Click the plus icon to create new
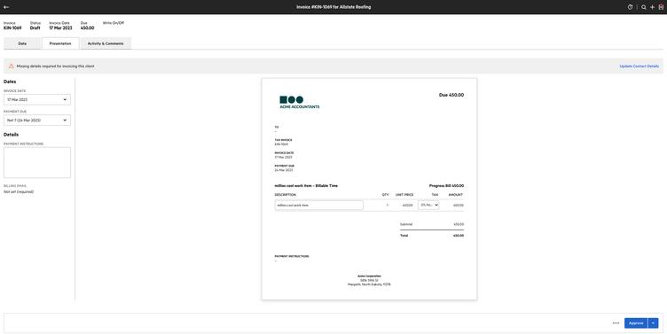The width and height of the screenshot is (667, 334). [652, 7]
